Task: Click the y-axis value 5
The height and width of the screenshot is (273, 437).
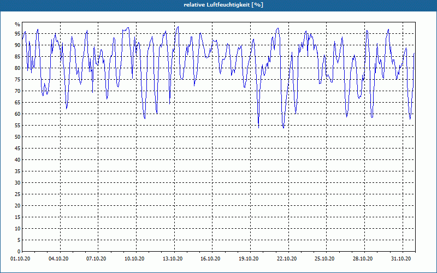Action: (19, 240)
